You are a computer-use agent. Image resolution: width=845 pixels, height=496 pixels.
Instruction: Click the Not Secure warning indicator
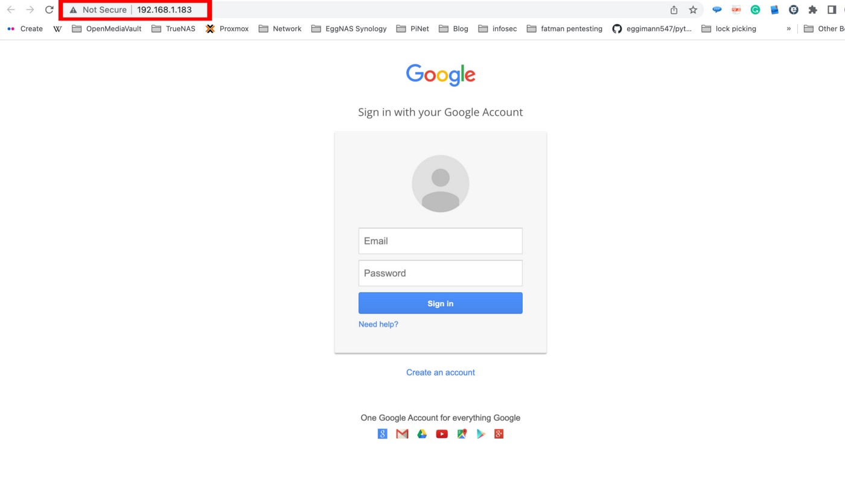[x=98, y=10]
